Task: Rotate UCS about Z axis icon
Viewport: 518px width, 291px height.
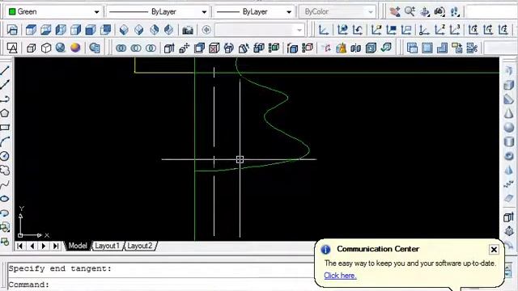Action: pos(503,30)
